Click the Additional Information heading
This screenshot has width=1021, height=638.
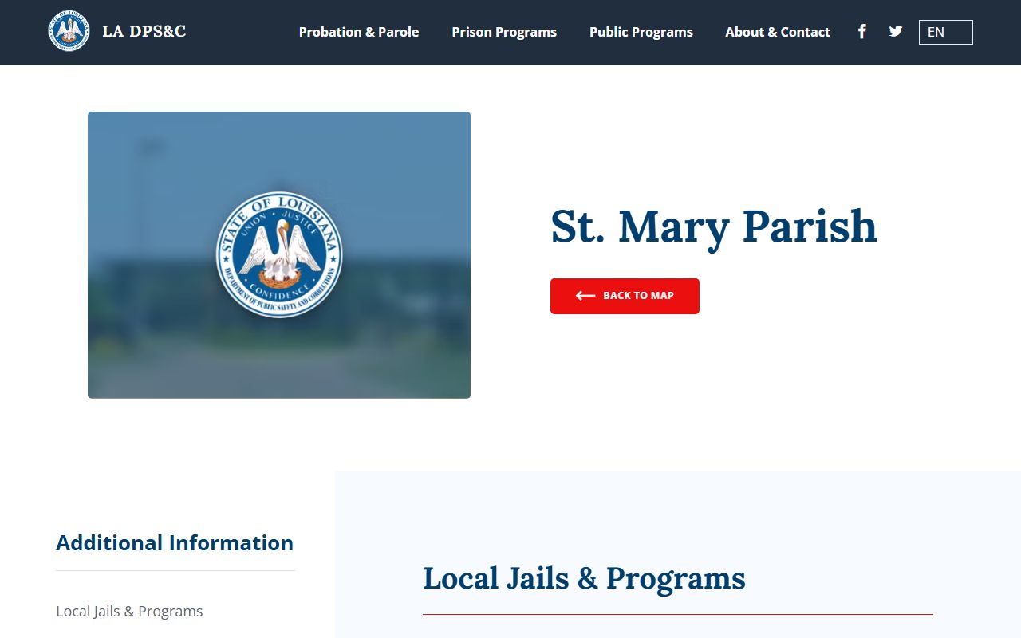tap(175, 543)
